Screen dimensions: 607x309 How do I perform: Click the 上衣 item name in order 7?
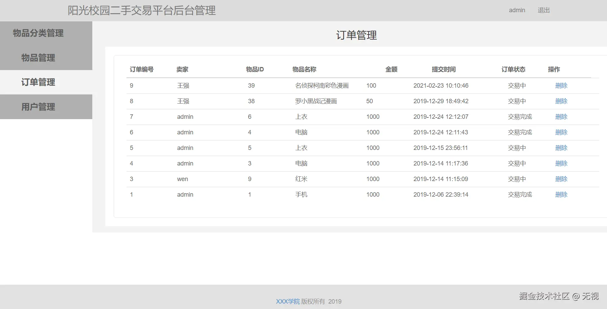click(301, 117)
